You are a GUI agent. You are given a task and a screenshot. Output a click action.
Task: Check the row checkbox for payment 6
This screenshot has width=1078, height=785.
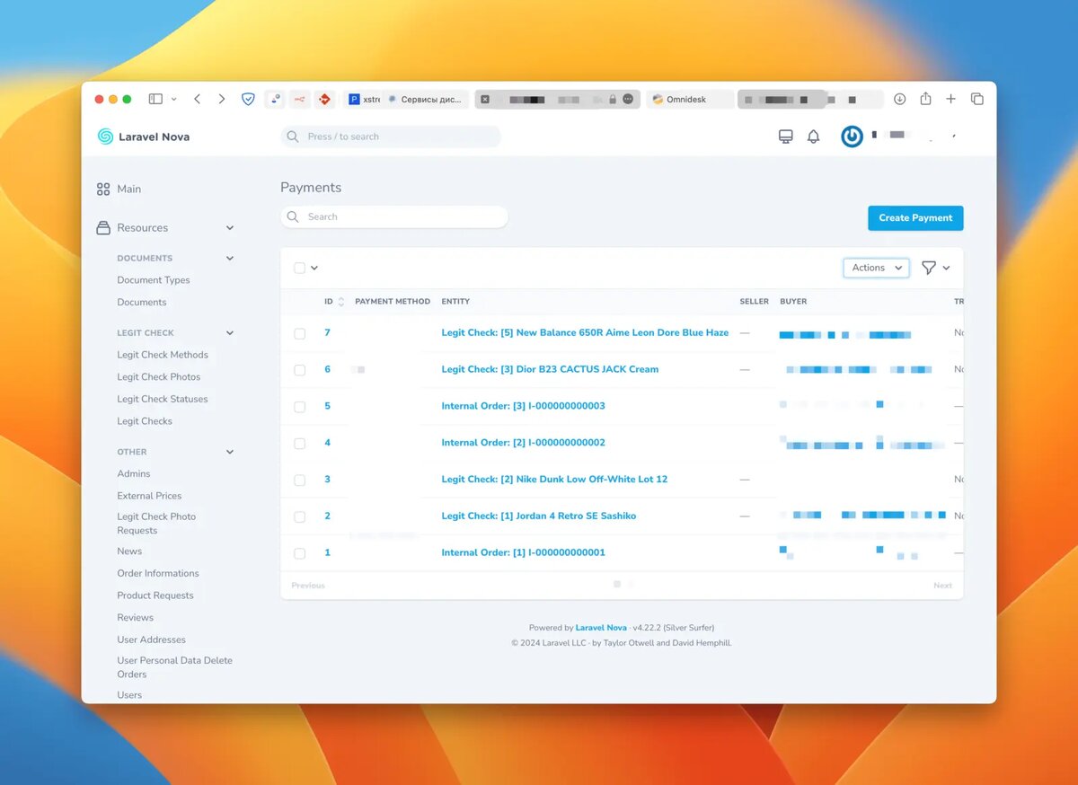(x=300, y=370)
